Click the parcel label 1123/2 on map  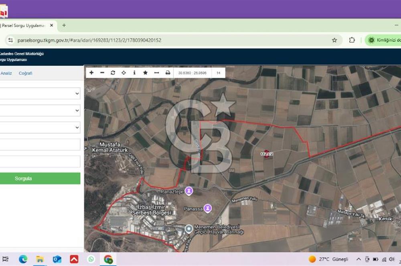click(x=267, y=154)
